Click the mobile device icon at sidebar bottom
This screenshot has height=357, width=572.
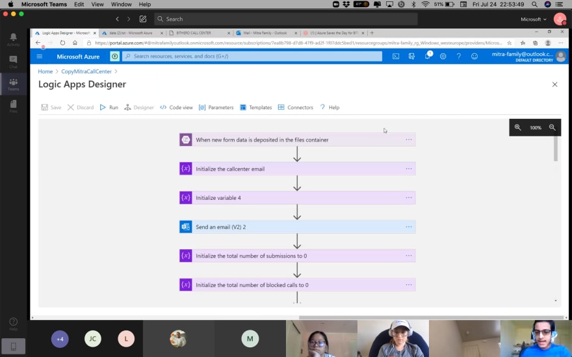[x=13, y=346]
